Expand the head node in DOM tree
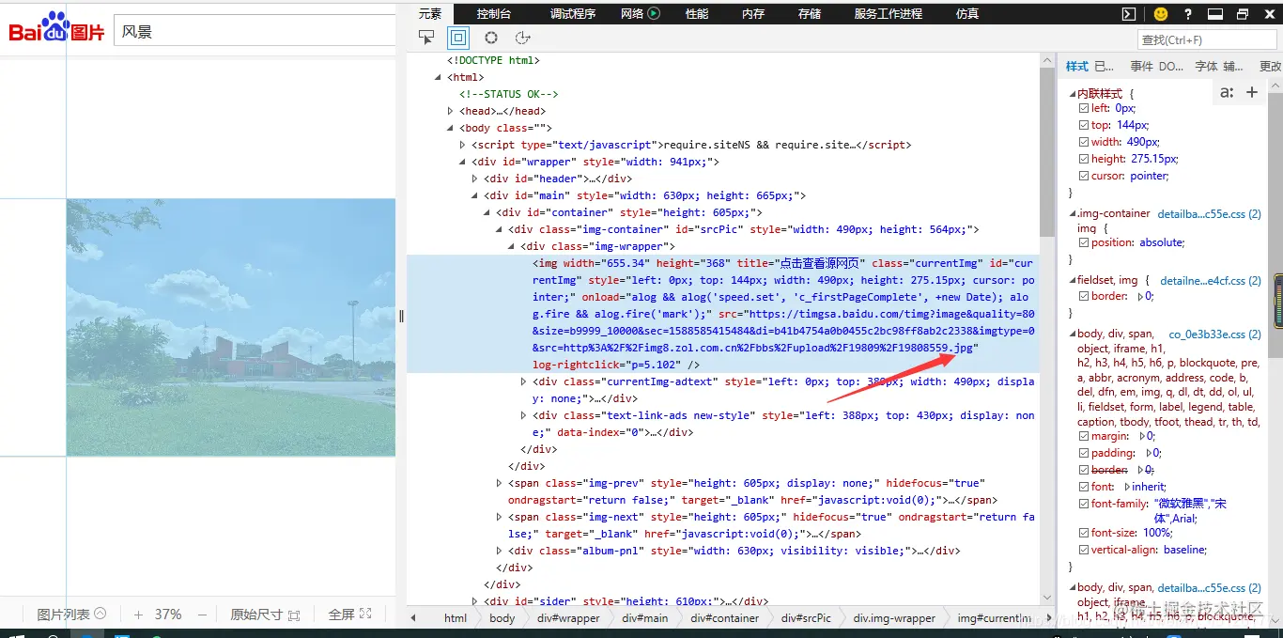This screenshot has height=638, width=1283. (451, 111)
